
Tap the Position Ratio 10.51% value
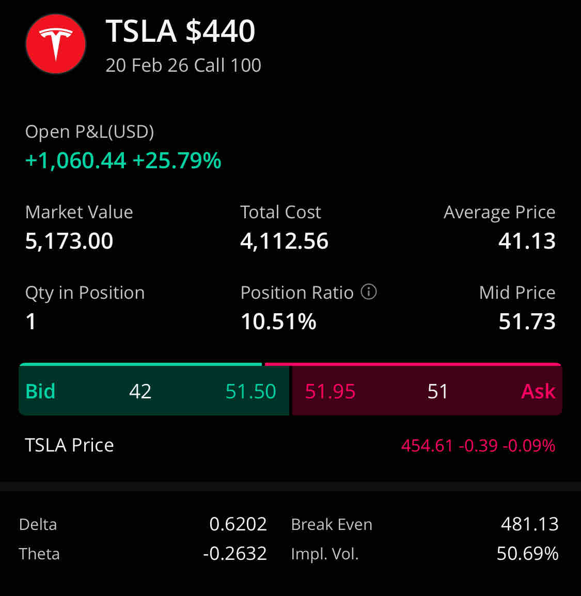coord(278,321)
